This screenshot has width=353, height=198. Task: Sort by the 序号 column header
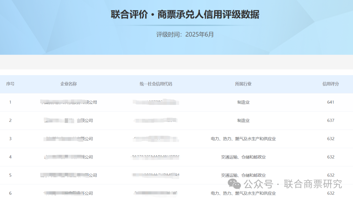pyautogui.click(x=10, y=84)
